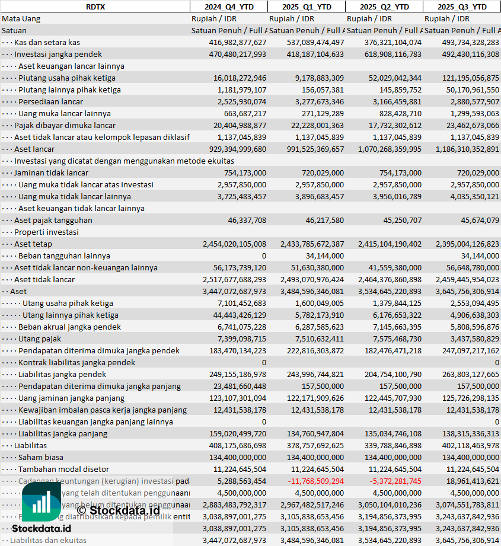Click the 2025_Q3_YTD column header
This screenshot has width=501, height=546.
[462, 7]
